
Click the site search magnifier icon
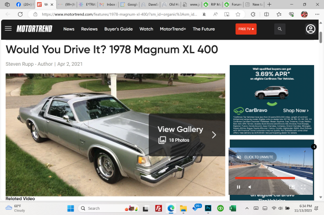[279, 29]
